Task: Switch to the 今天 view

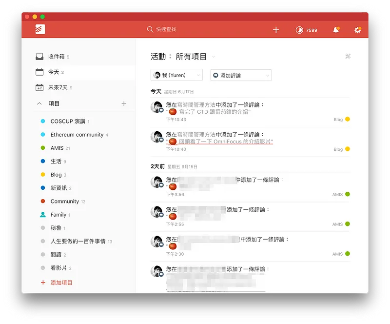Action: pos(84,72)
